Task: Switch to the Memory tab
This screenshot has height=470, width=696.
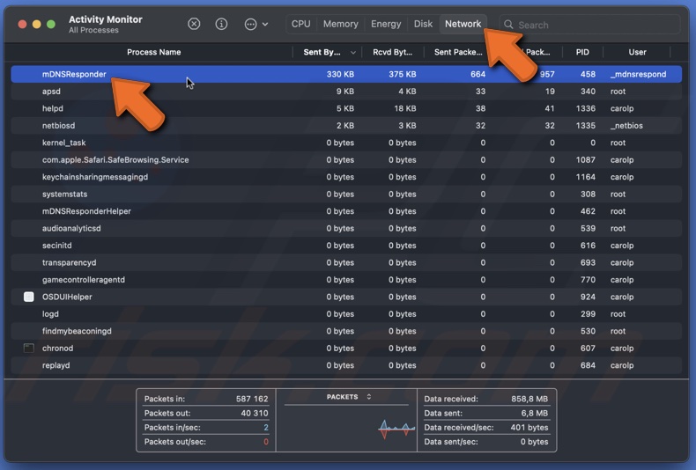Action: (x=340, y=24)
